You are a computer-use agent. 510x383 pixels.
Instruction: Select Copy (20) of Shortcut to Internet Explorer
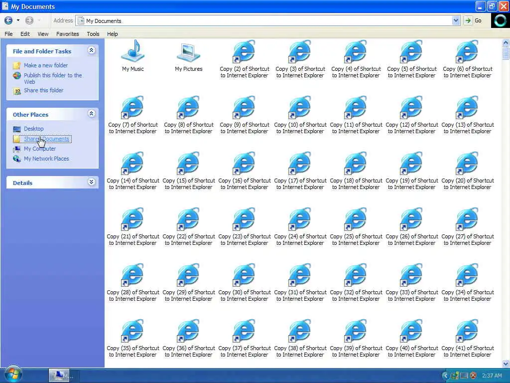coord(467,171)
